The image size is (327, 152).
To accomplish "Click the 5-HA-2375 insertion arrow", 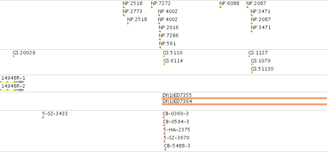I will point(164,134).
